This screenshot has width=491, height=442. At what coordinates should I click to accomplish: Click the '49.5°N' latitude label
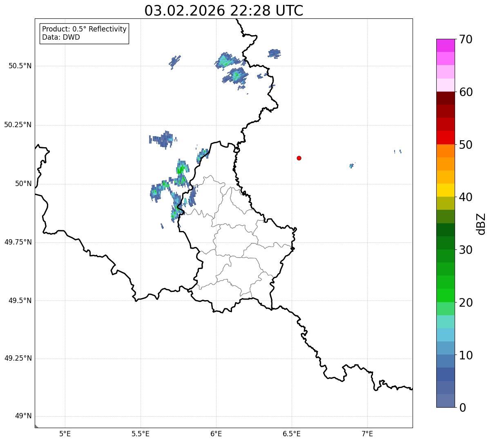tap(20, 301)
